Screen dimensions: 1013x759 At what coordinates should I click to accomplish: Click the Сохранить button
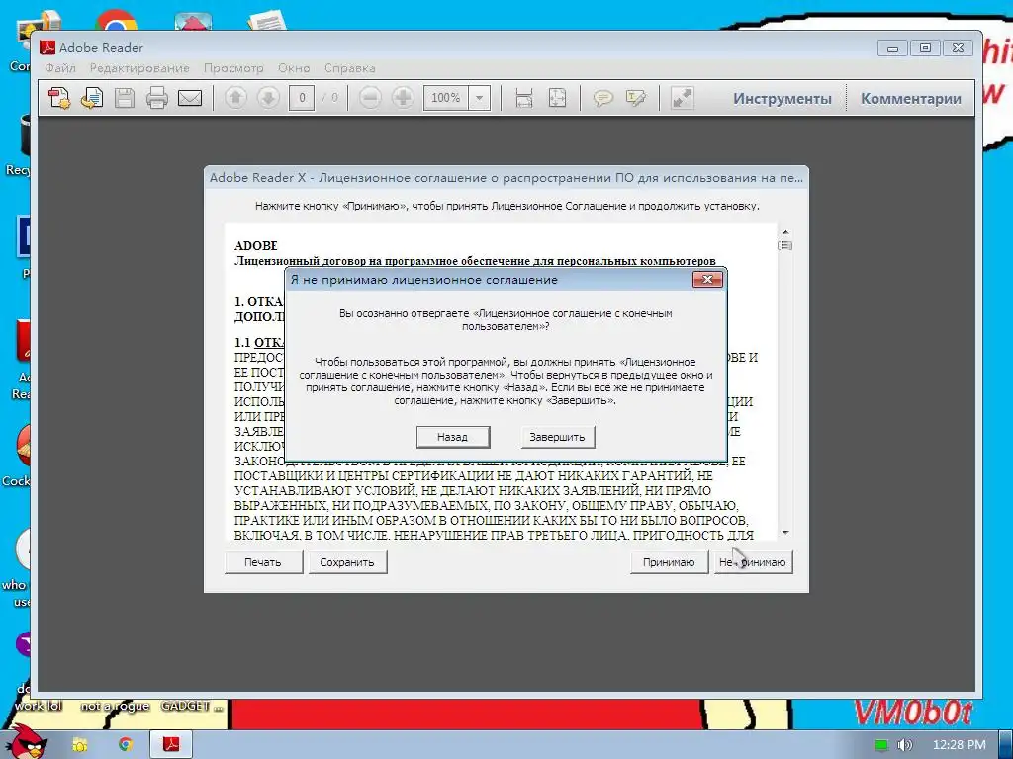[x=347, y=562]
